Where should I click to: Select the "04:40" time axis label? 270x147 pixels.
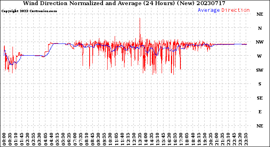point(51,139)
